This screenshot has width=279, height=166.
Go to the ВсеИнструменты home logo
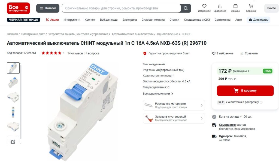click(x=18, y=8)
